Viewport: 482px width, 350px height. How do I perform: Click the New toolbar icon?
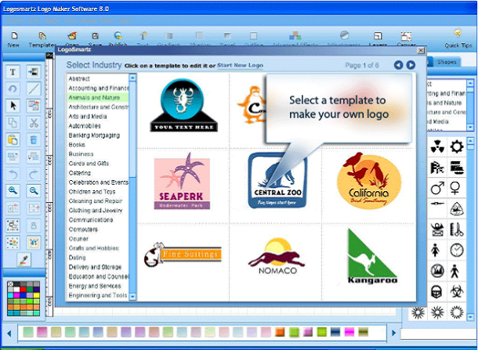point(14,36)
